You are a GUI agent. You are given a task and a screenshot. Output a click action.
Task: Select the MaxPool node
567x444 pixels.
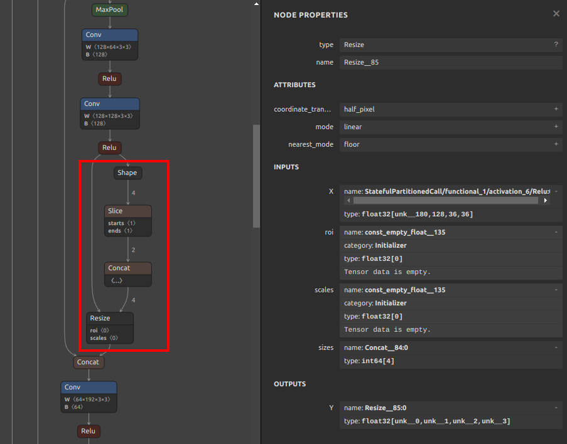tap(109, 10)
